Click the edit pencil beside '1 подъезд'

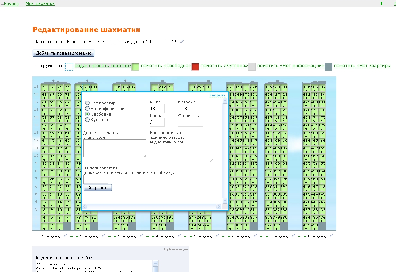click(65, 236)
